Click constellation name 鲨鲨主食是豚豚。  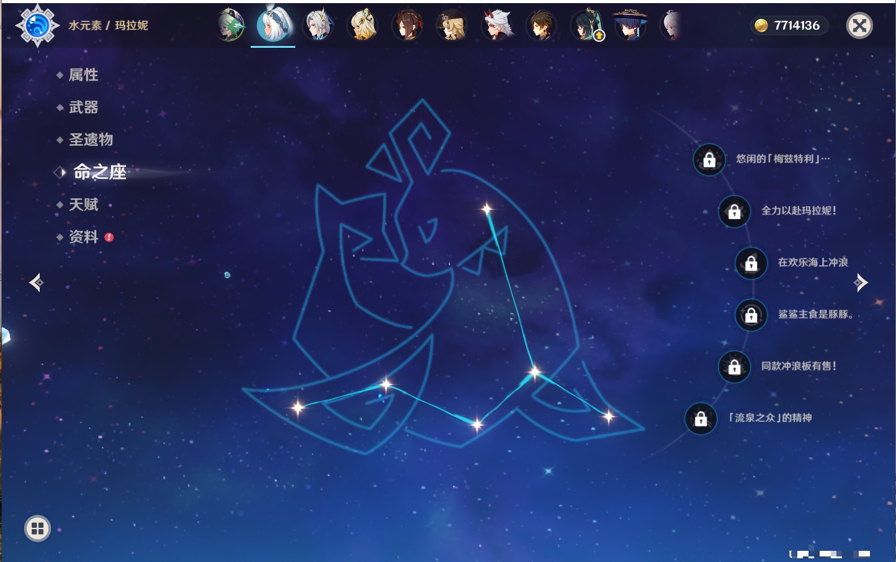[x=815, y=314]
